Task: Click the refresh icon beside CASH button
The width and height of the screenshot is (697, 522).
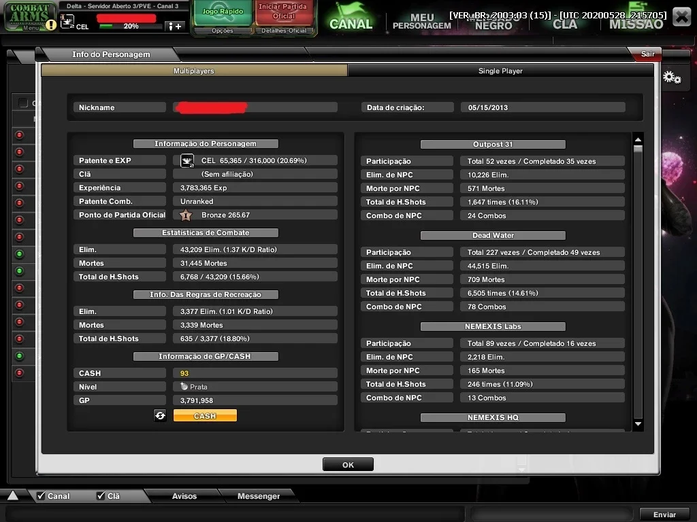Action: point(160,415)
